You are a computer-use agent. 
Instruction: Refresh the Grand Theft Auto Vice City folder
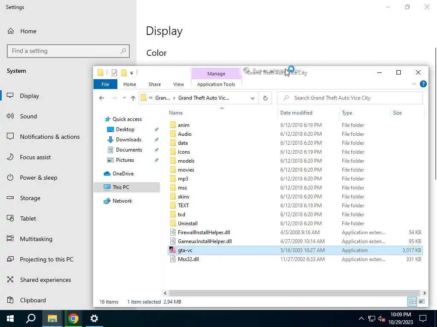[x=265, y=98]
